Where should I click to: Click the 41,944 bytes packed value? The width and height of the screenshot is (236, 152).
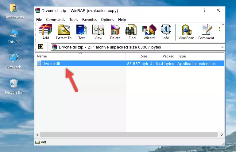coord(162,64)
